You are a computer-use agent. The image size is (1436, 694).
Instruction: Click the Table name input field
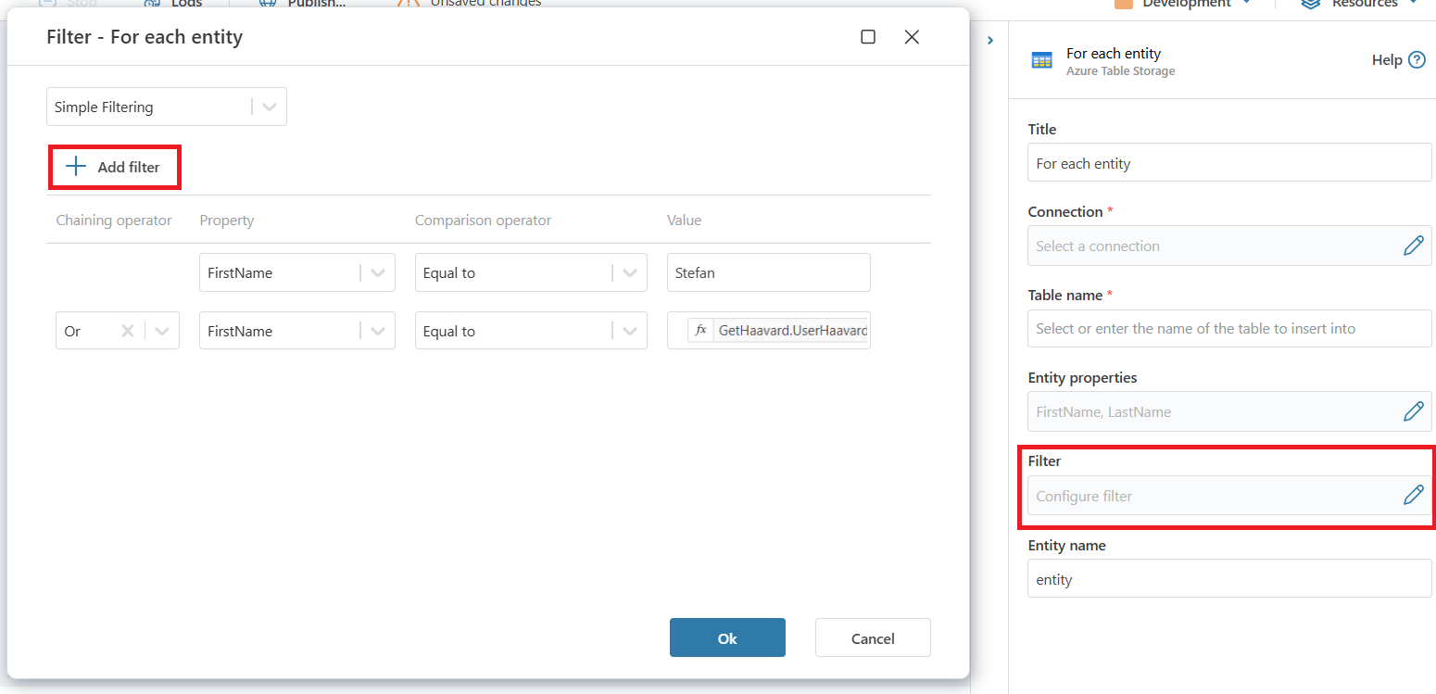click(1229, 328)
